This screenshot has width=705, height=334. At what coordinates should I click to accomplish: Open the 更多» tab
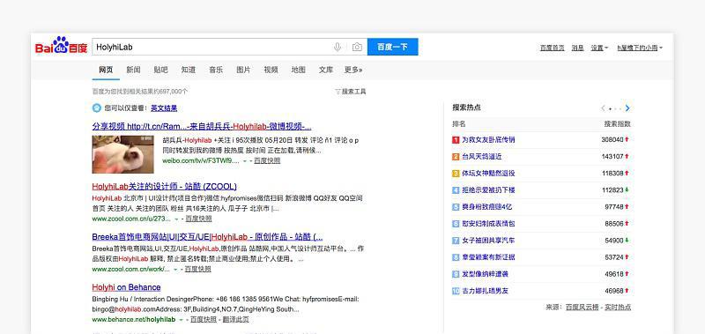click(x=353, y=70)
